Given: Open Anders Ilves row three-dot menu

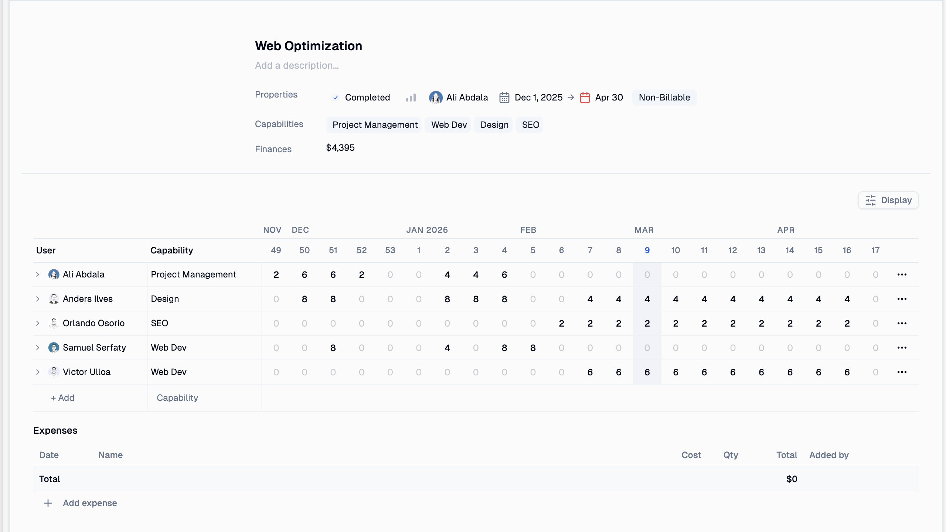Looking at the screenshot, I should click(x=902, y=299).
